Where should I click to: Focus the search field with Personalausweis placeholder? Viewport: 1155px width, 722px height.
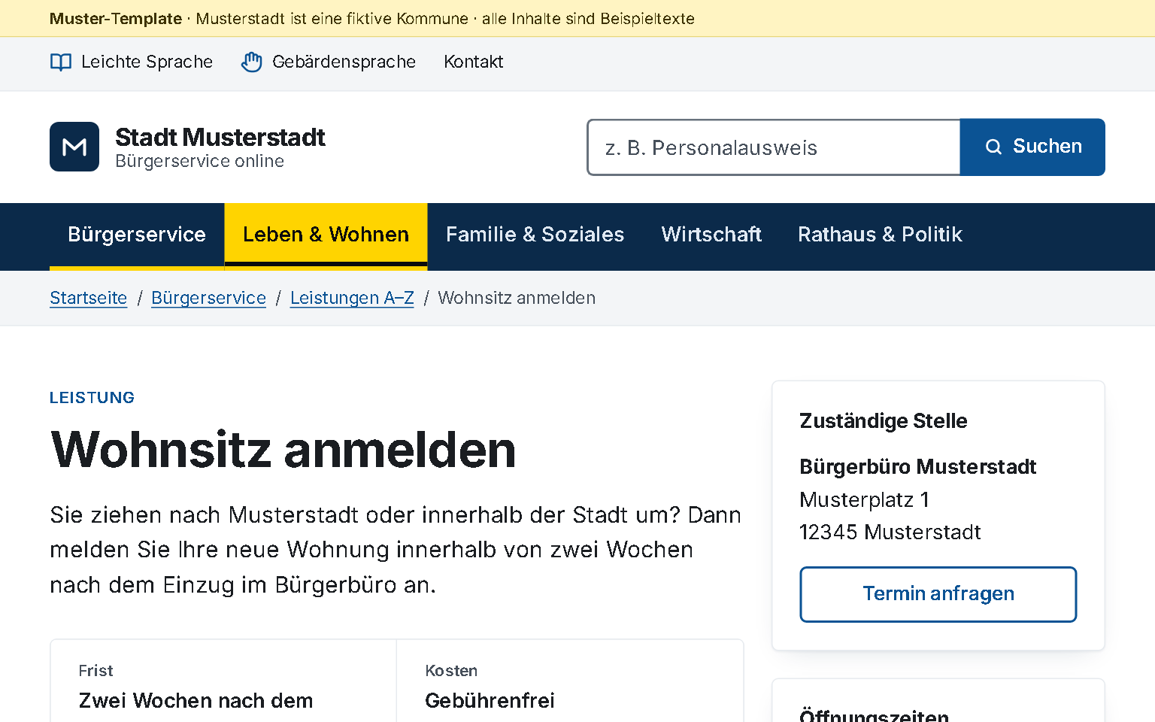(x=774, y=147)
